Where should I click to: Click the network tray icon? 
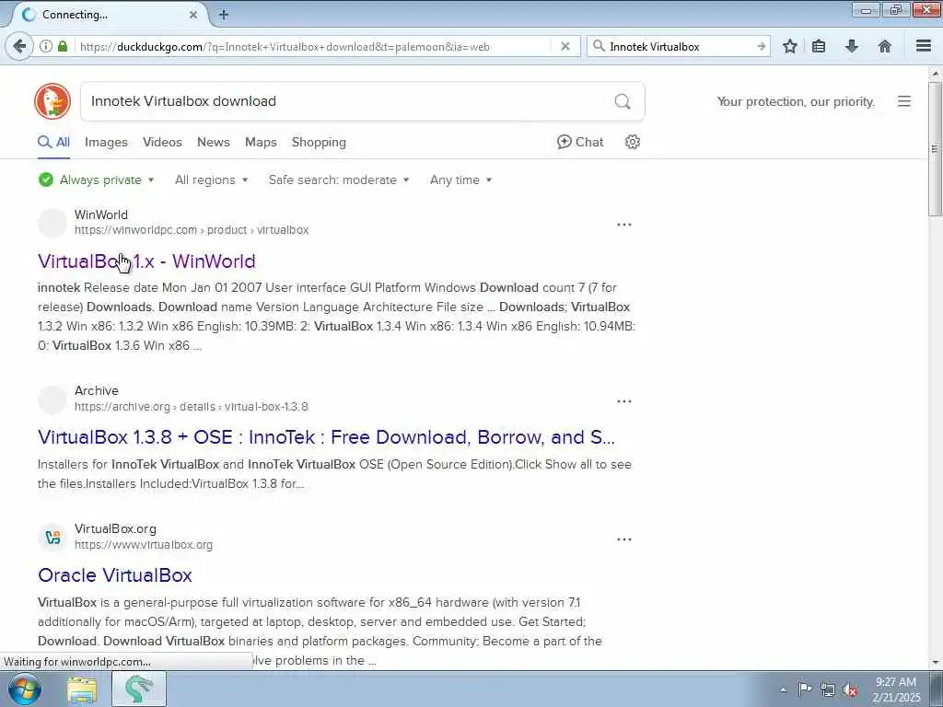(828, 690)
